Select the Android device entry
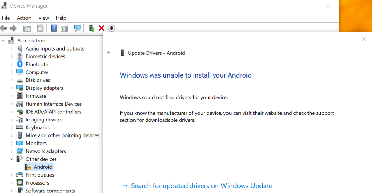 point(43,167)
